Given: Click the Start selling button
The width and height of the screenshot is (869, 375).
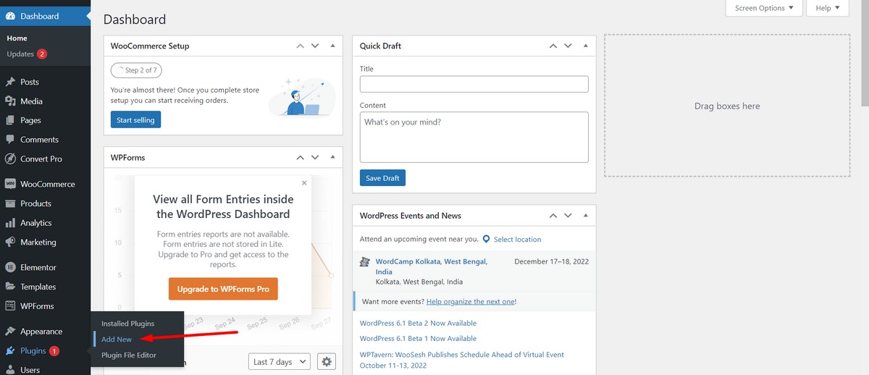Looking at the screenshot, I should point(135,119).
